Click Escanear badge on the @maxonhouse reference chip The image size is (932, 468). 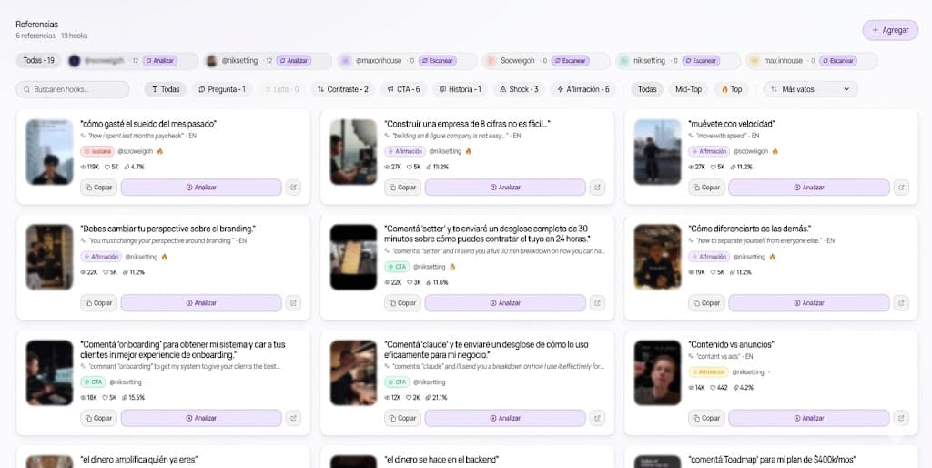(x=437, y=61)
